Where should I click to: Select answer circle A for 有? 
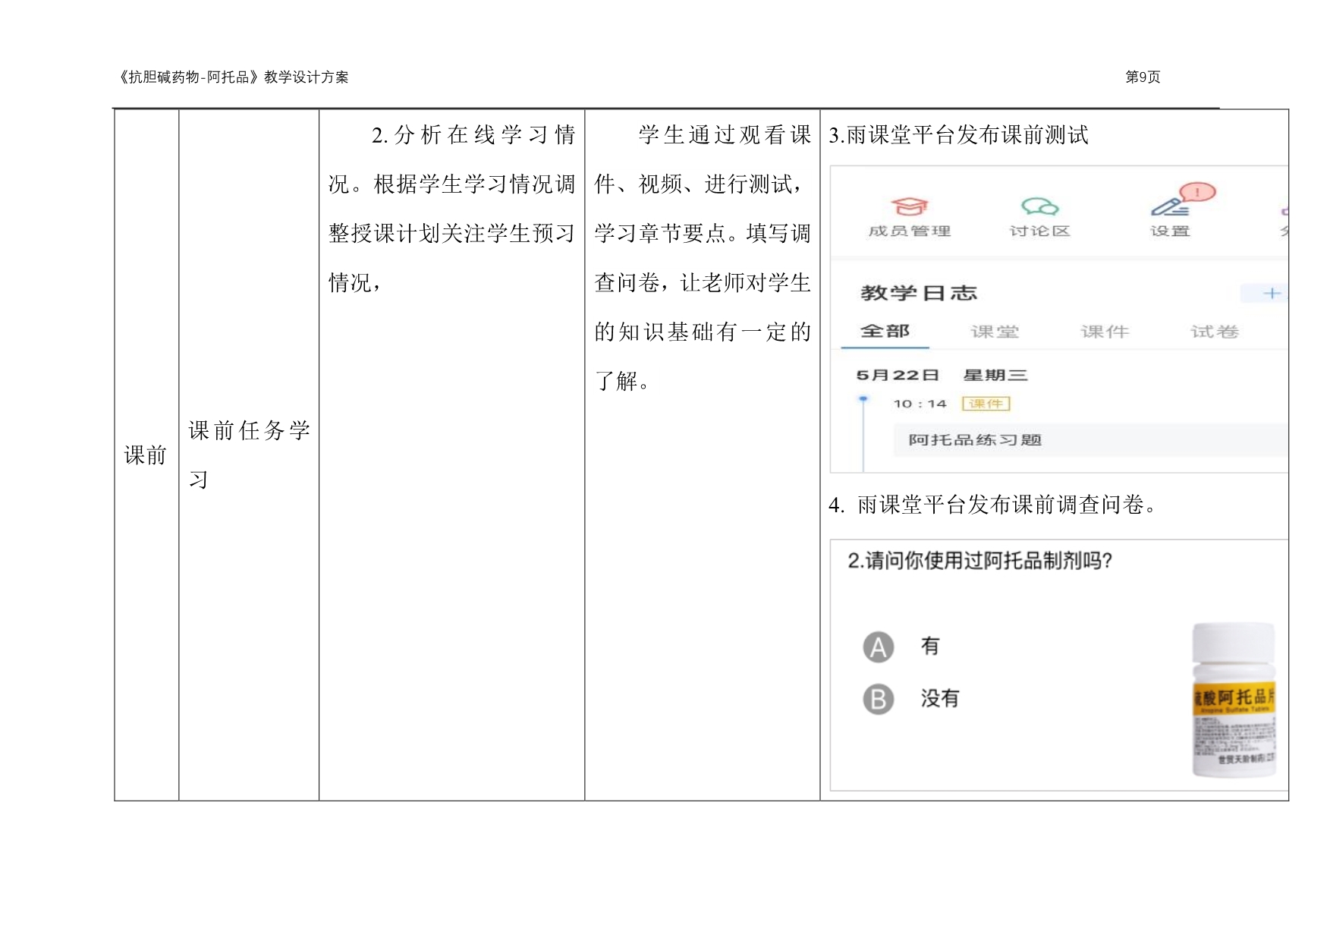click(x=878, y=647)
